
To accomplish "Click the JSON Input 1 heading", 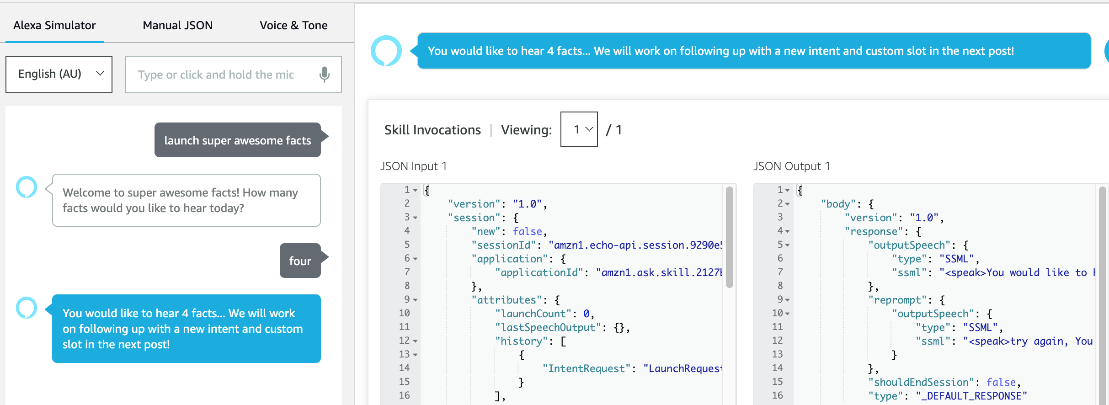I will coord(413,166).
